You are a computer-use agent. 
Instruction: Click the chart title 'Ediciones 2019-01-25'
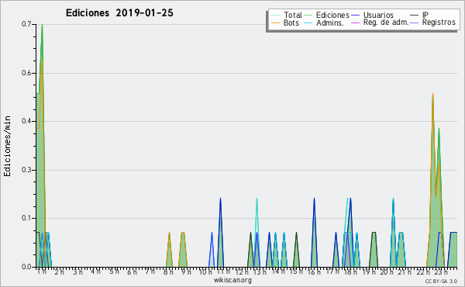(119, 13)
